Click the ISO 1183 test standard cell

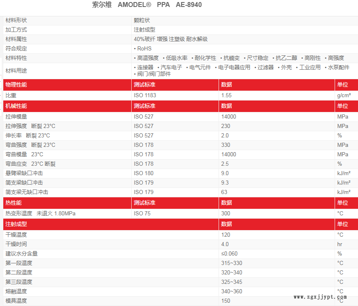145,95
